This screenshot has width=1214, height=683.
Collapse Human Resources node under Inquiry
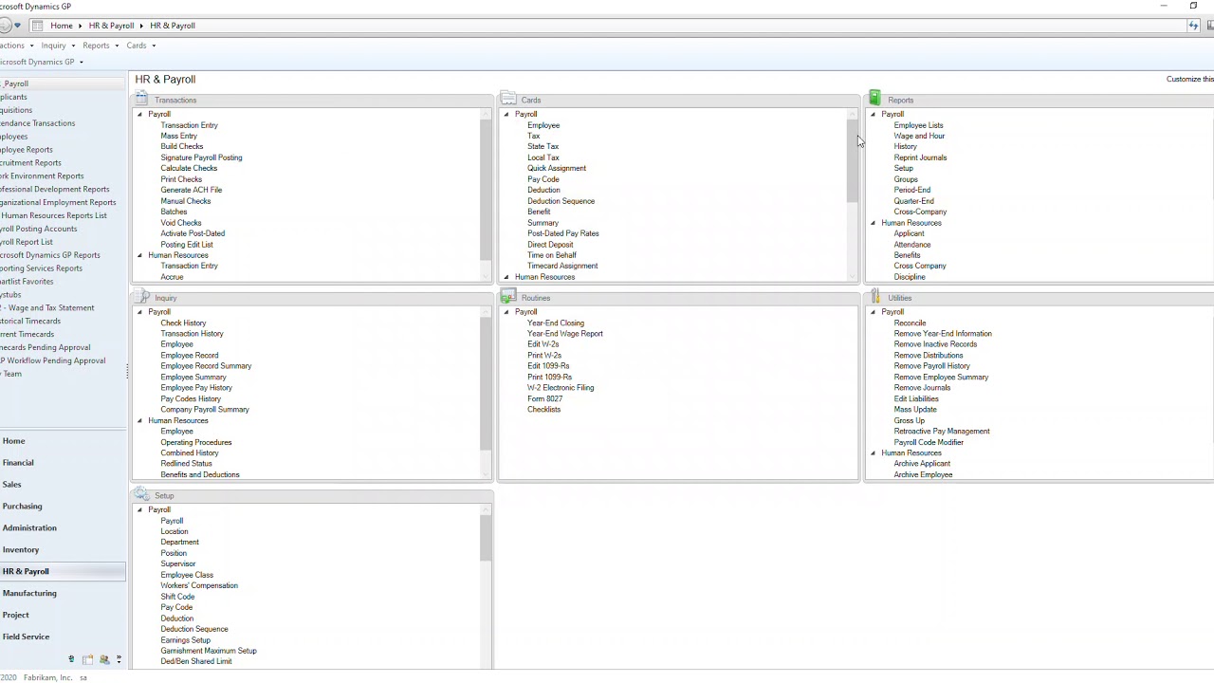139,420
